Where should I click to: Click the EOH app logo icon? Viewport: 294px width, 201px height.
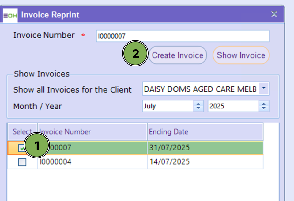tap(10, 15)
